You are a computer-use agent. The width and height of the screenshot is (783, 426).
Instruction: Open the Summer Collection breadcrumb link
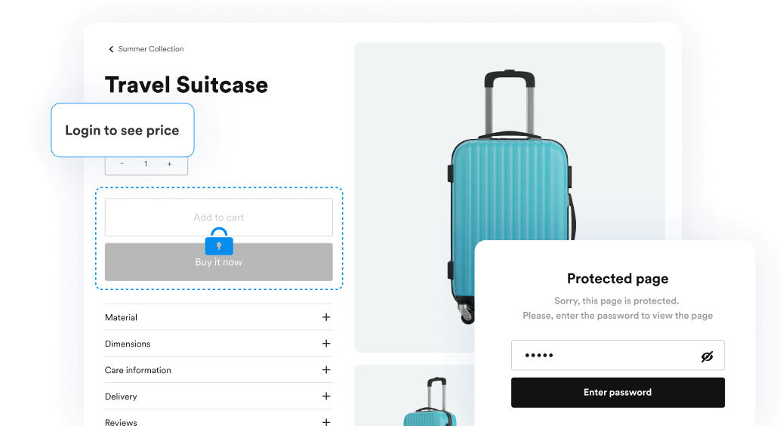pos(151,49)
